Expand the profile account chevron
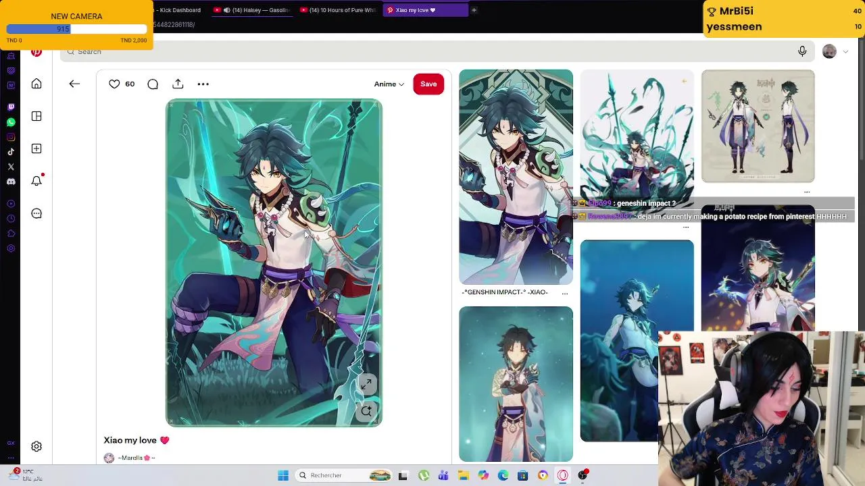Viewport: 865px width, 486px height. tap(845, 51)
